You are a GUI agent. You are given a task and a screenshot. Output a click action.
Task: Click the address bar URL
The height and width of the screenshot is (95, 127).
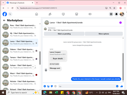(39, 8)
